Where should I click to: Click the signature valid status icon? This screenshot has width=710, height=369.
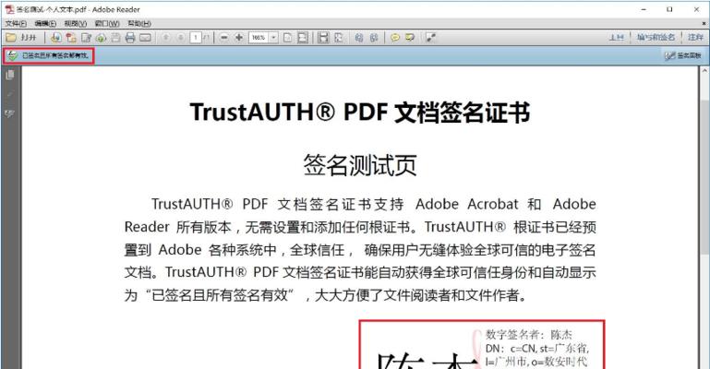[12, 55]
